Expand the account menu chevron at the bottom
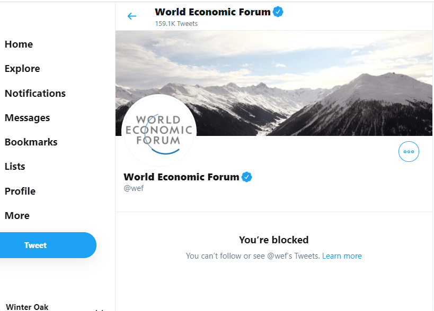Screen dimensions: 434x311 (99, 309)
